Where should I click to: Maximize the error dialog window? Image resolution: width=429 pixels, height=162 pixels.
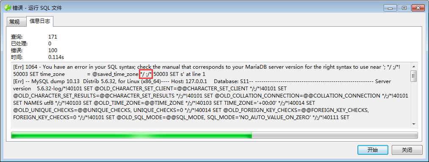pos(404,8)
